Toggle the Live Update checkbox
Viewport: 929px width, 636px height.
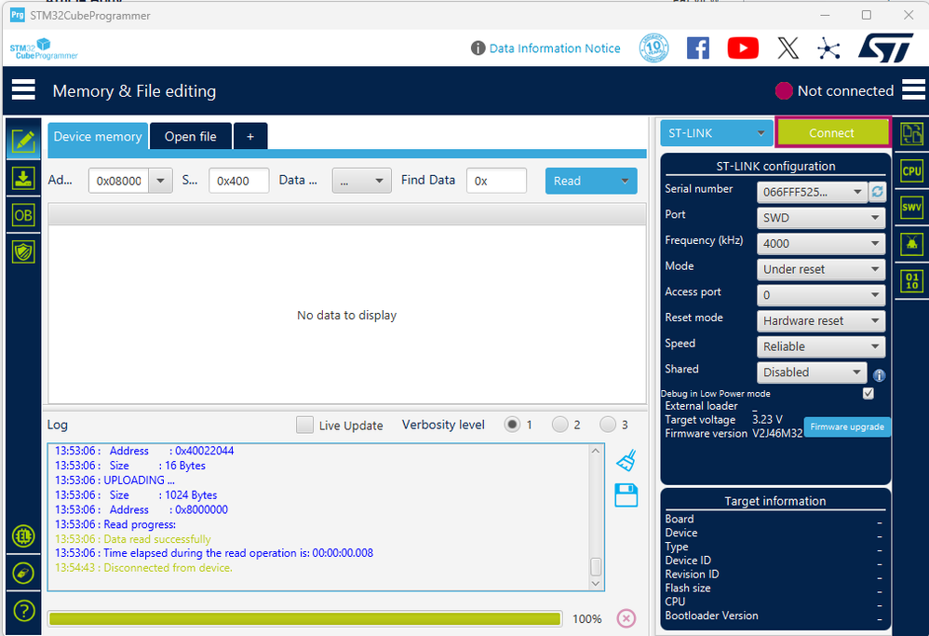pyautogui.click(x=304, y=425)
